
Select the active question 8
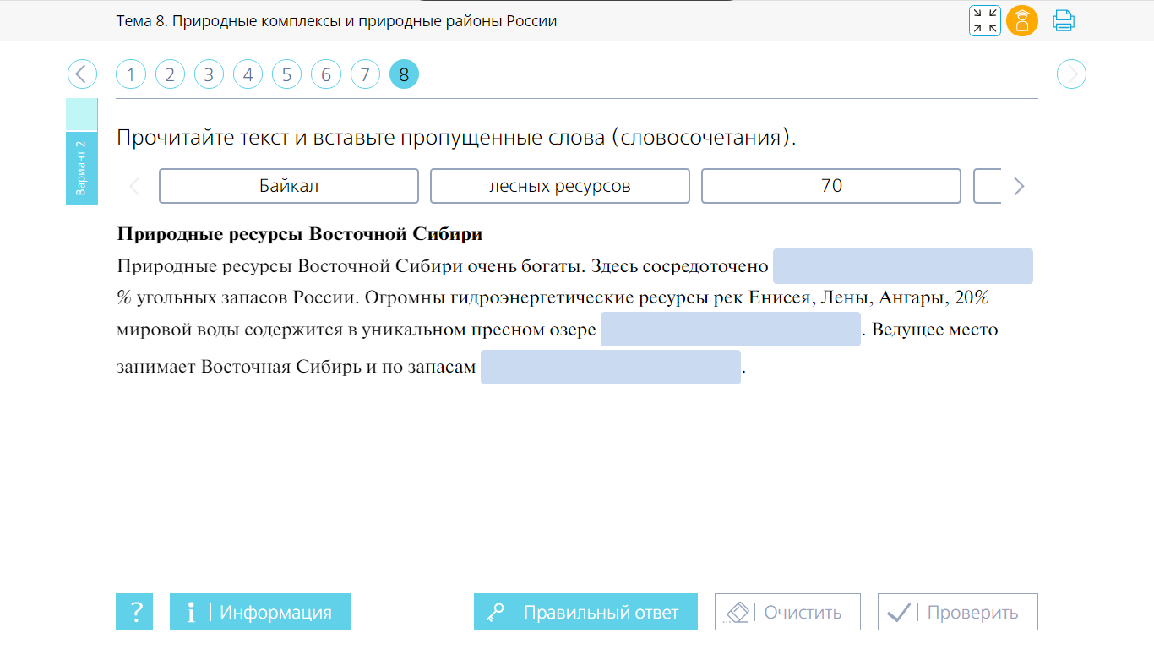[404, 74]
